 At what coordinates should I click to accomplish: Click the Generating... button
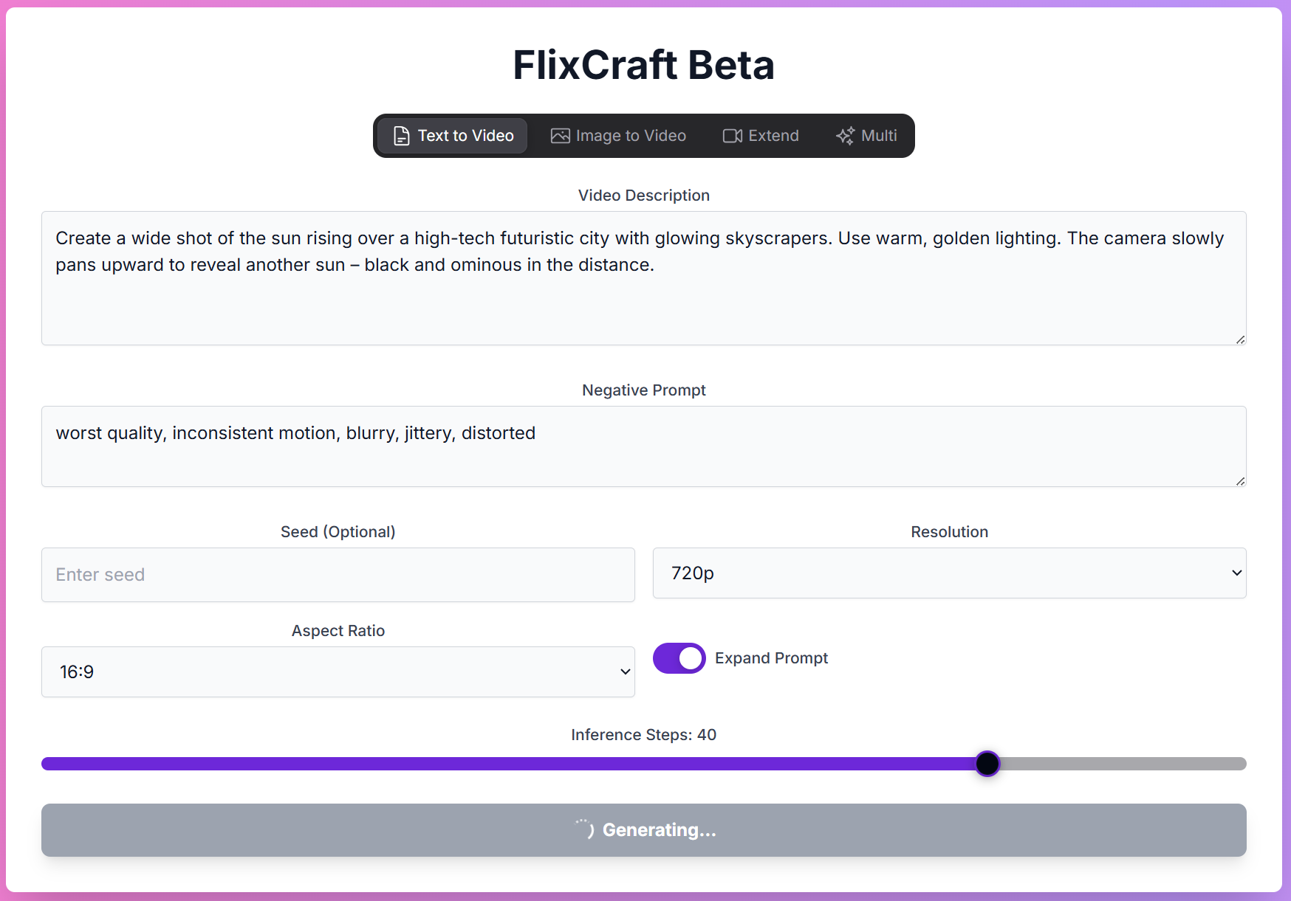coord(644,830)
